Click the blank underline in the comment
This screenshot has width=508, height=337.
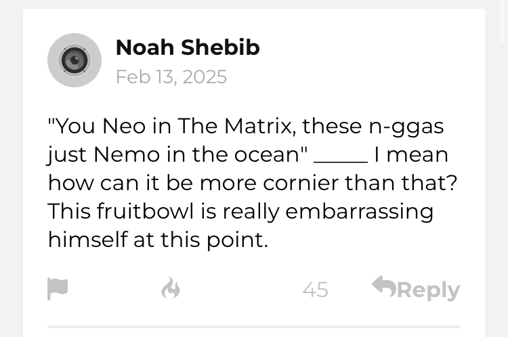341,157
